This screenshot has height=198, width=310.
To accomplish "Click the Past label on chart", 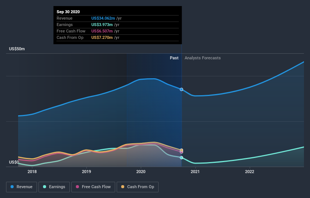I will pyautogui.click(x=174, y=58).
